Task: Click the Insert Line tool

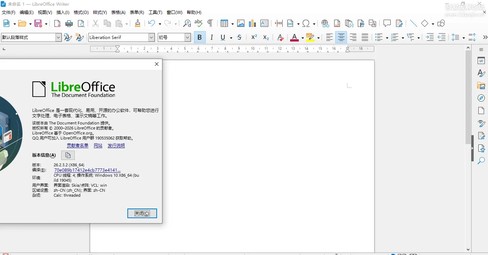Action: (414, 24)
